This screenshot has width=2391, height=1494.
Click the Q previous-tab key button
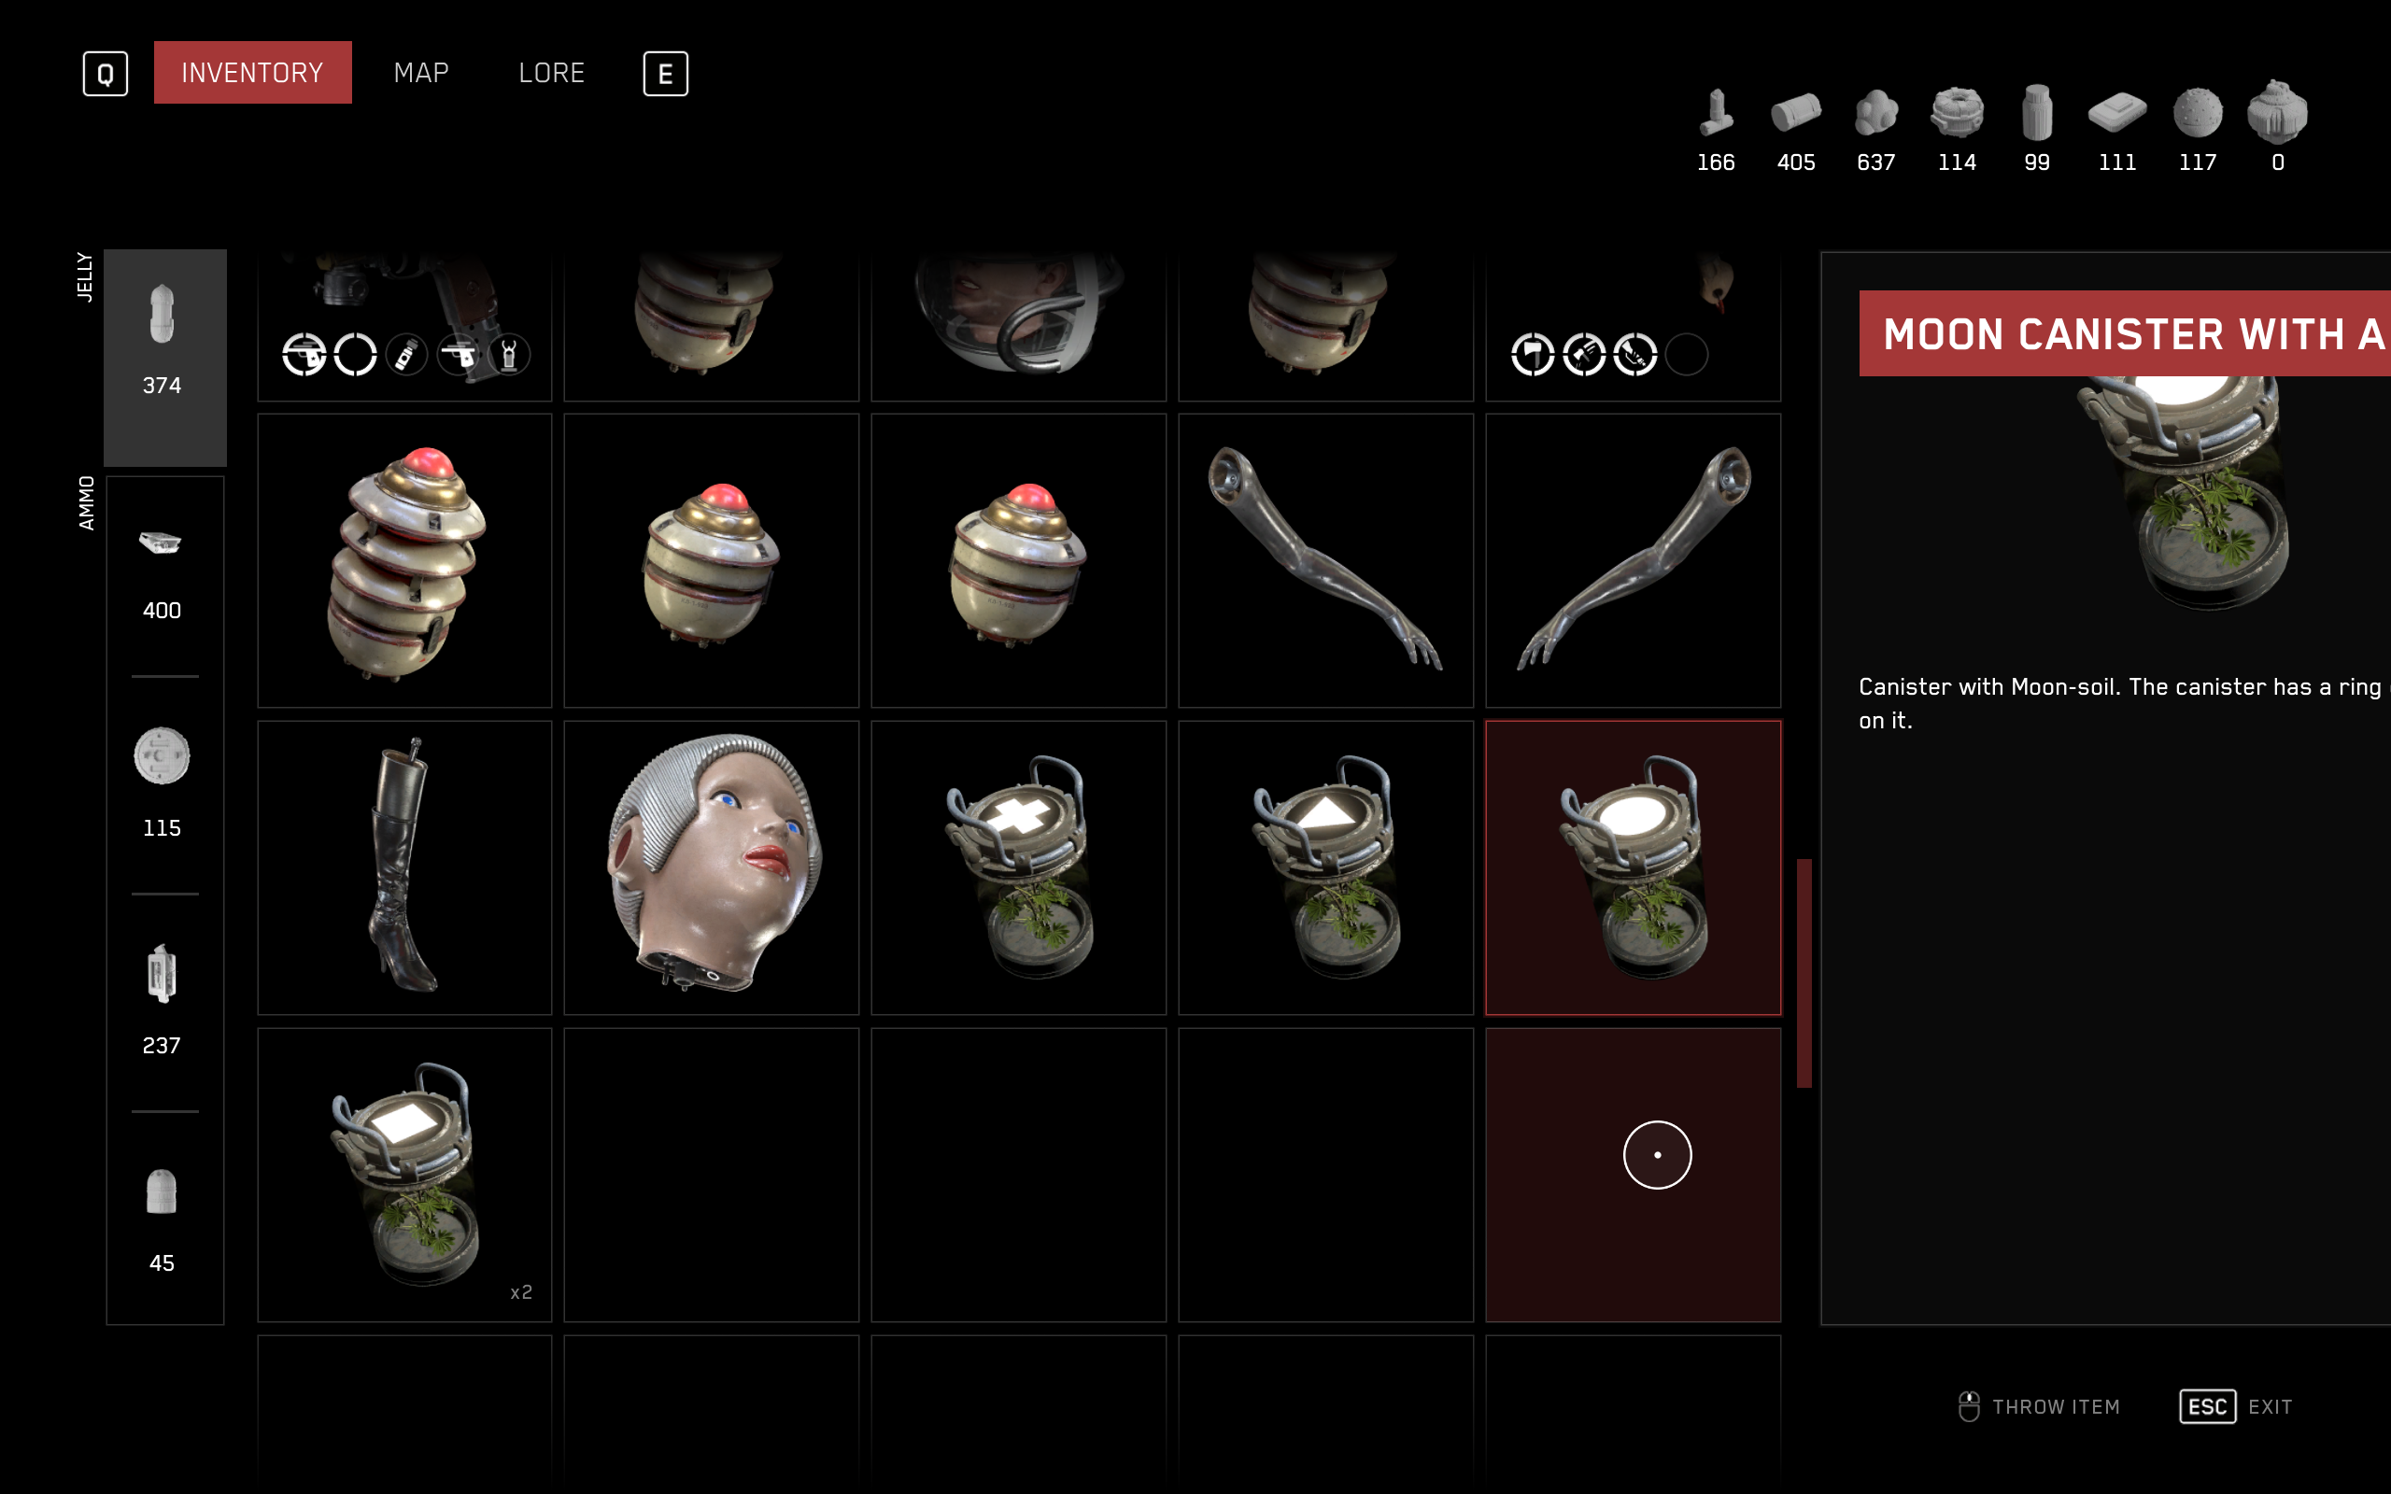[106, 73]
